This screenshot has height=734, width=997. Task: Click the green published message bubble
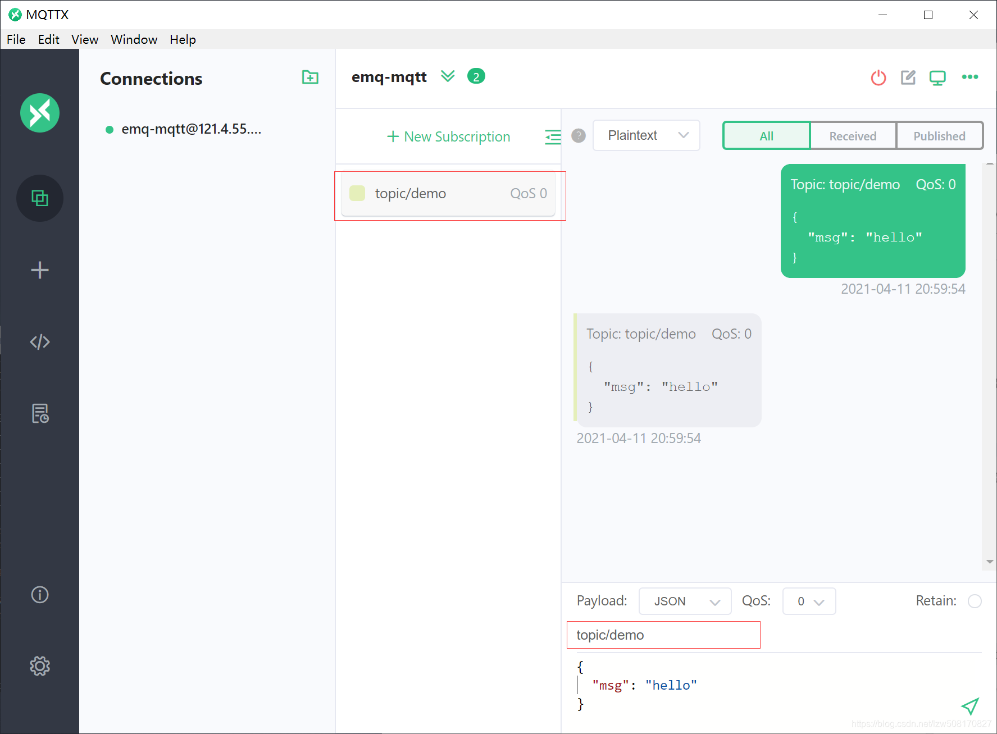(873, 221)
